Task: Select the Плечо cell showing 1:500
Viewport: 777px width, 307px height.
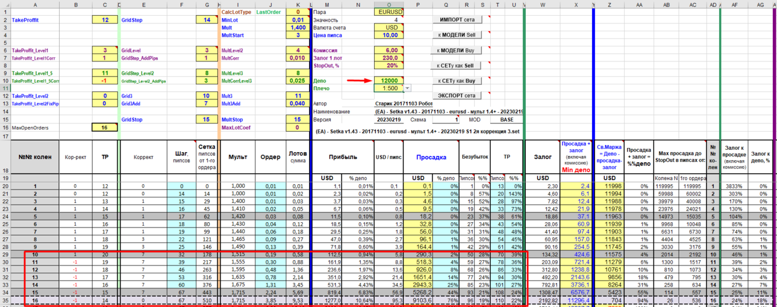Action: tap(388, 88)
